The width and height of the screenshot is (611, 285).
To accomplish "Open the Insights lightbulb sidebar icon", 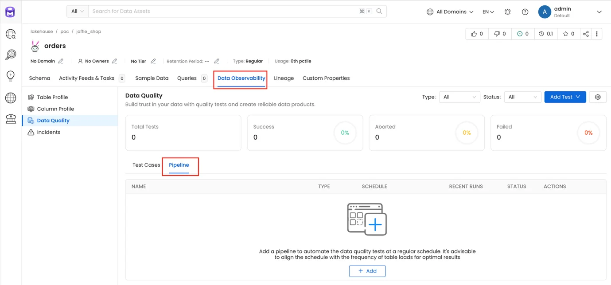I will 11,75.
